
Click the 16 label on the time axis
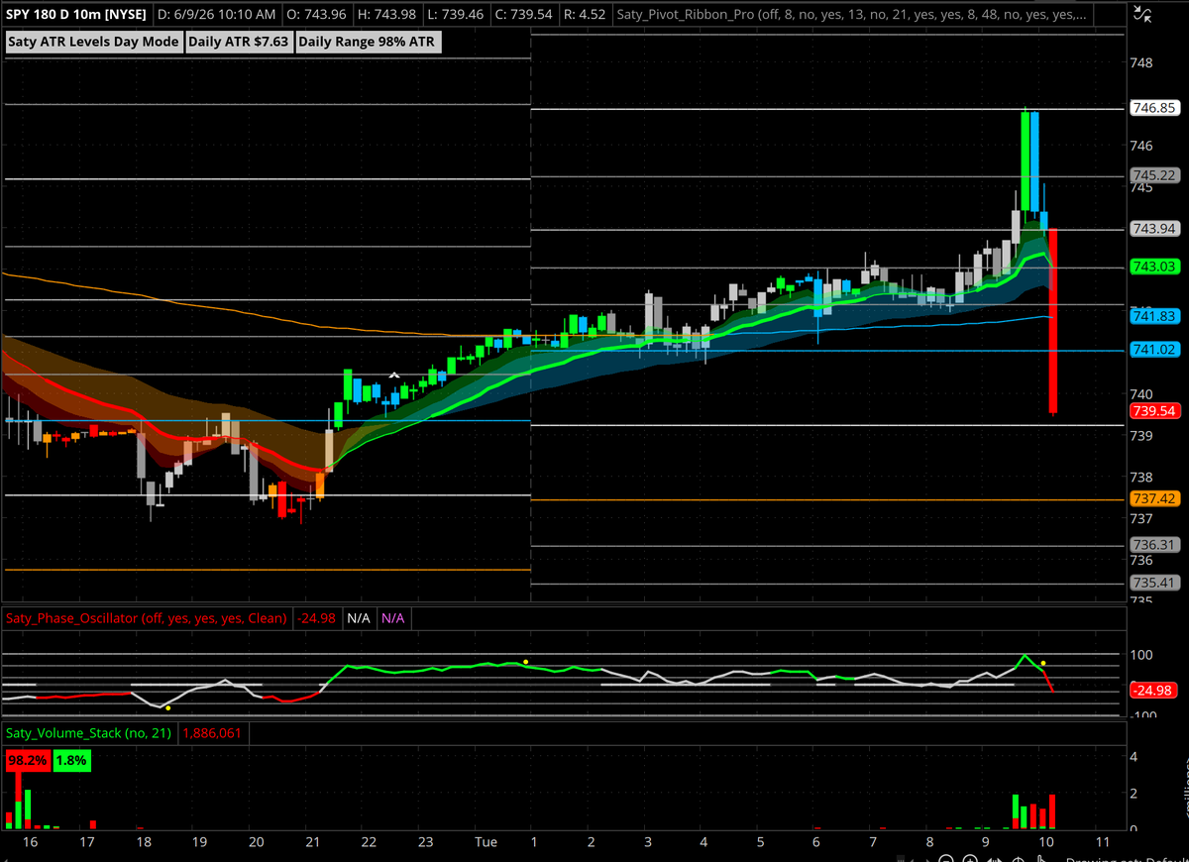(31, 842)
